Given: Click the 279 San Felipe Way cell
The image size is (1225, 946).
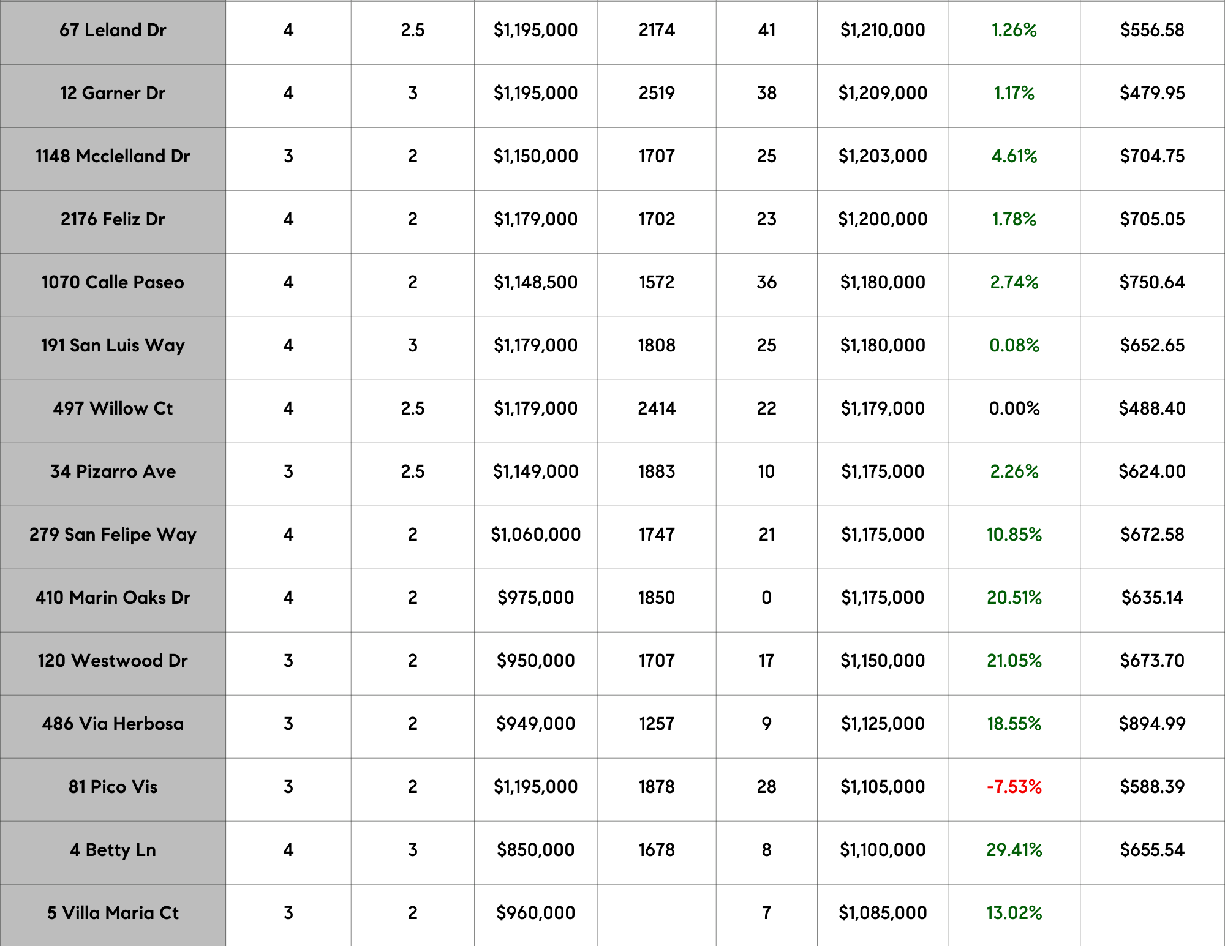Looking at the screenshot, I should coord(113,535).
